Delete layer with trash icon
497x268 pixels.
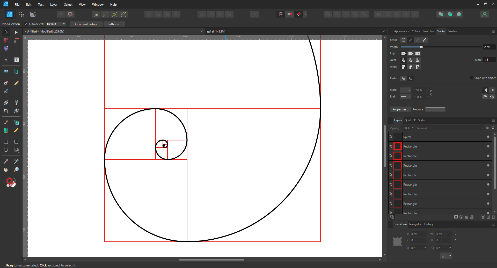pos(493,217)
